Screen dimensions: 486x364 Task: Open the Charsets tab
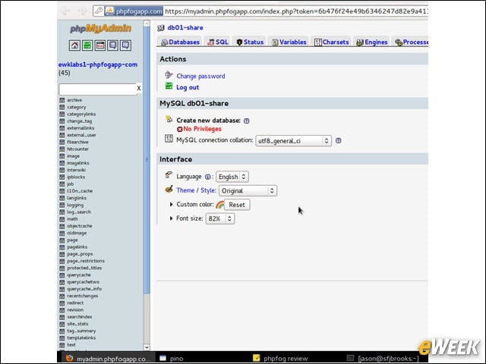(x=331, y=42)
